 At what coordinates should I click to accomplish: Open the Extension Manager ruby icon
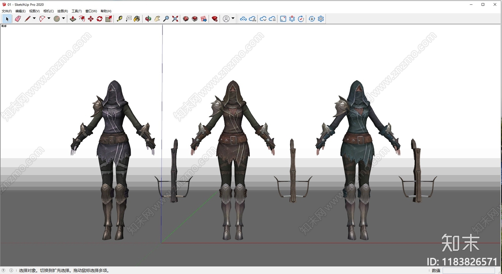(x=215, y=19)
